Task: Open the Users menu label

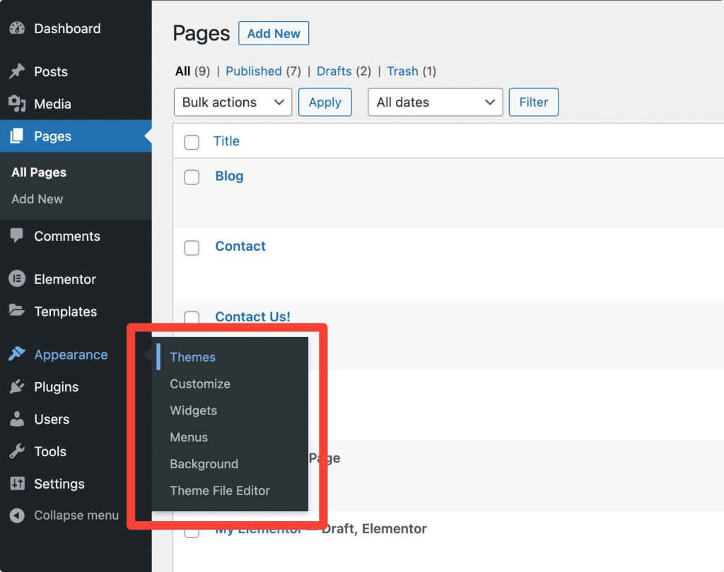Action: (52, 419)
